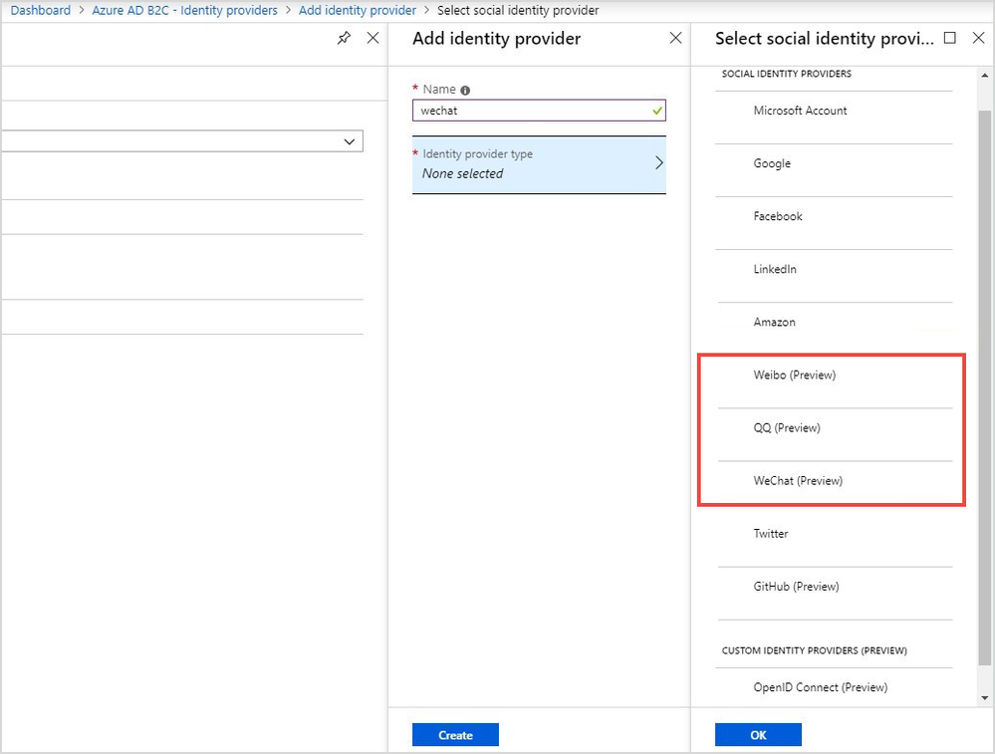Viewport: 995px width, 754px height.
Task: Open Add identity provider breadcrumb link
Action: [358, 10]
